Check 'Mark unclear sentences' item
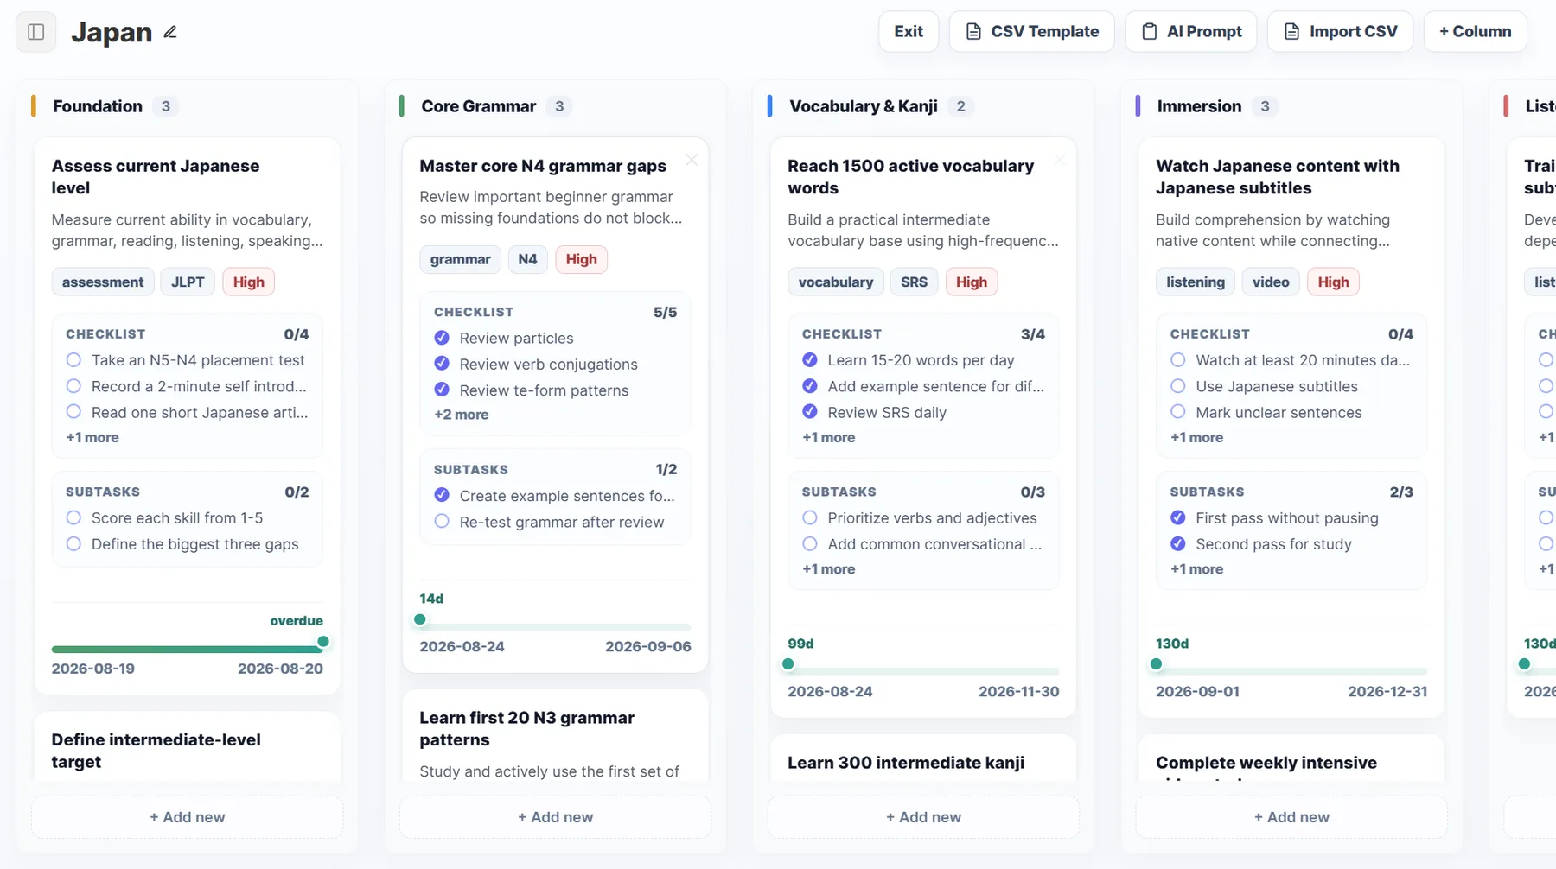This screenshot has height=869, width=1556. pos(1178,412)
